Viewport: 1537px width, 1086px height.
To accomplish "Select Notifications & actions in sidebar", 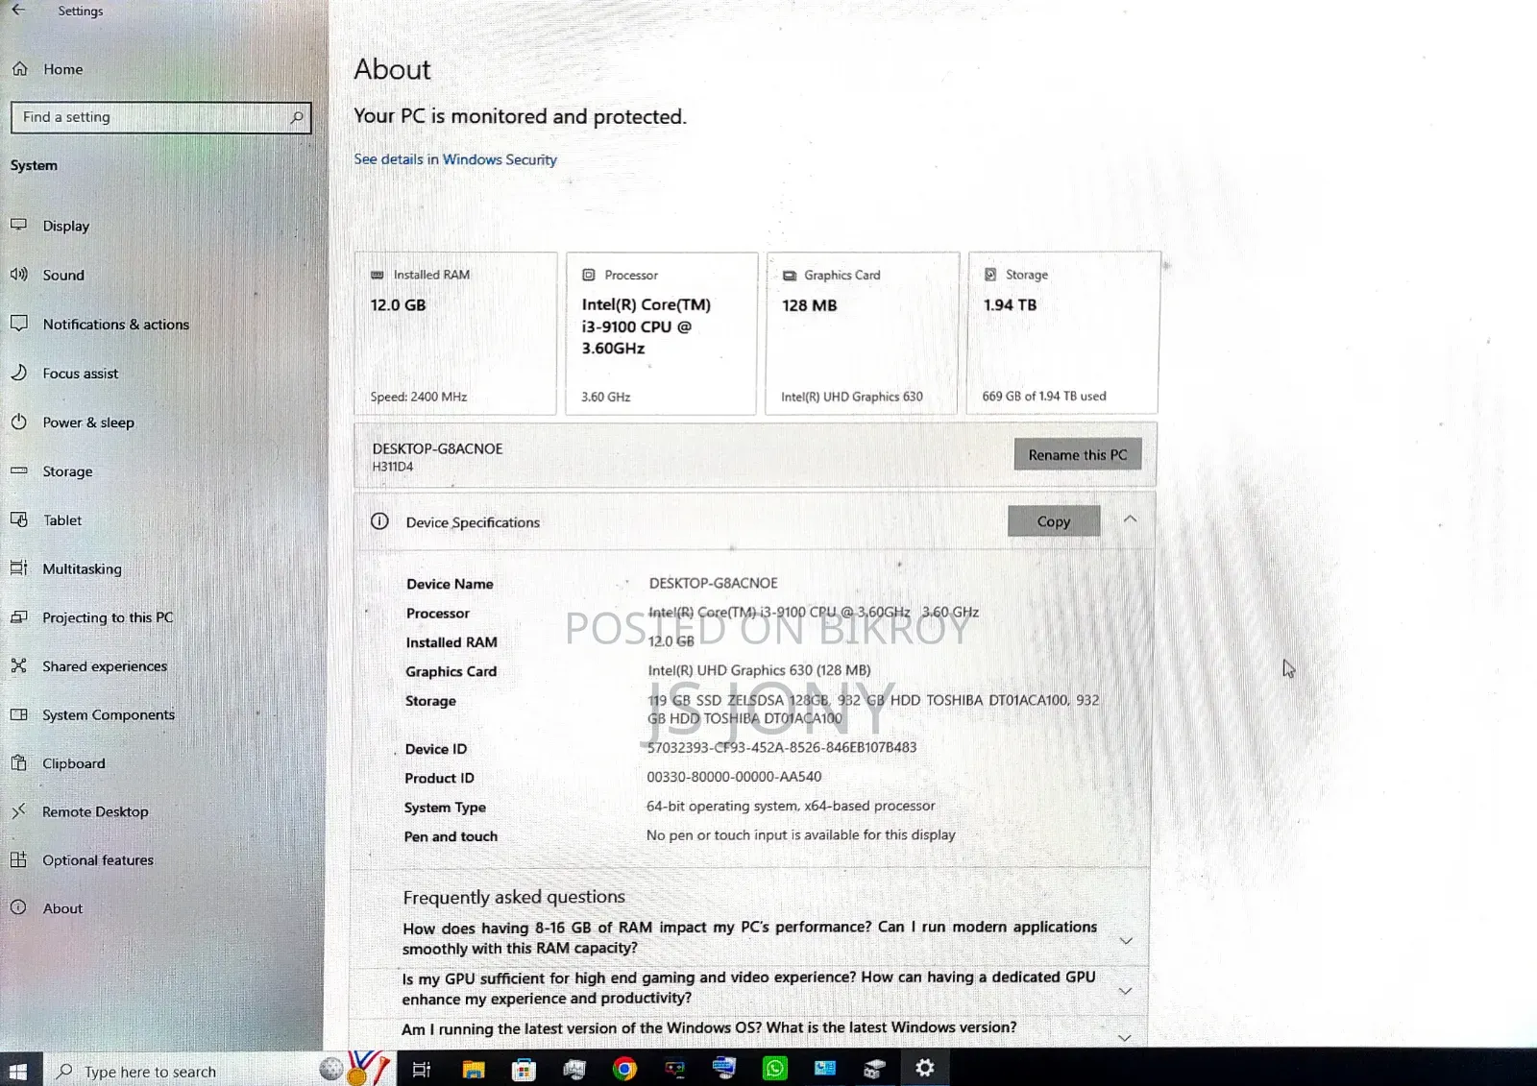I will pyautogui.click(x=115, y=325).
